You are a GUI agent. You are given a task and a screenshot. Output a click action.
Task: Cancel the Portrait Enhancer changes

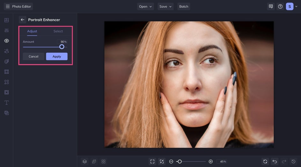pos(33,57)
